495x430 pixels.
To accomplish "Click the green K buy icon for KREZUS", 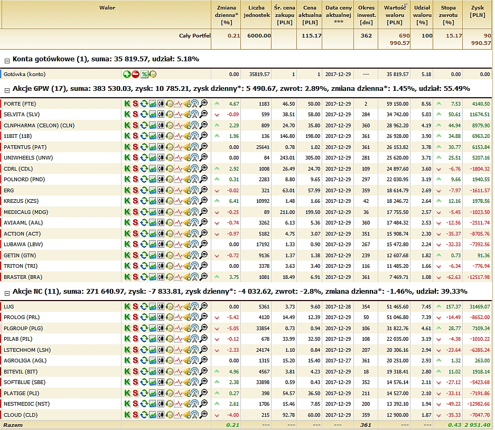I will (127, 201).
